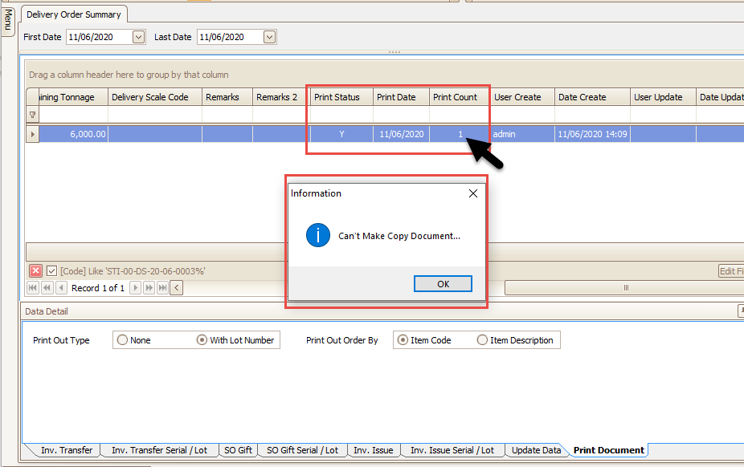
Task: Go to first record navigator button
Action: (x=33, y=287)
